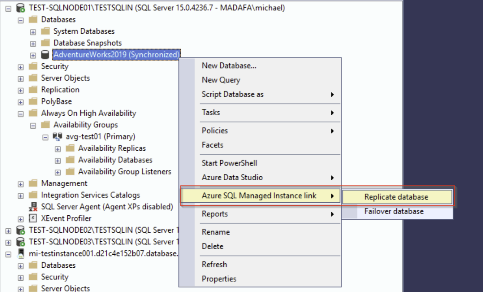Click the TEST-SQLNODE03 server icon

tap(20, 242)
